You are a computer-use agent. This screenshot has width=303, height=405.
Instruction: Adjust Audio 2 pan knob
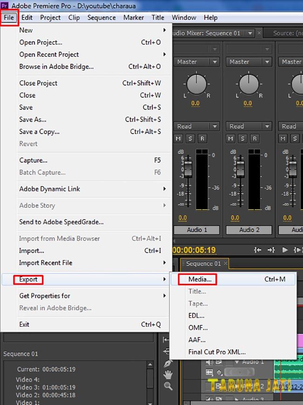[x=249, y=84]
